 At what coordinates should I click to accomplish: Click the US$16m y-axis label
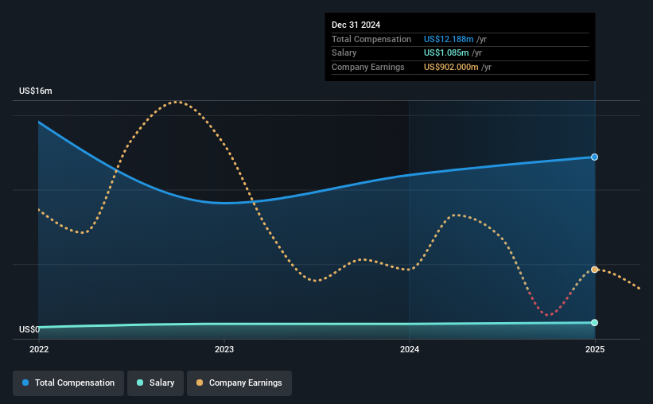click(x=36, y=91)
